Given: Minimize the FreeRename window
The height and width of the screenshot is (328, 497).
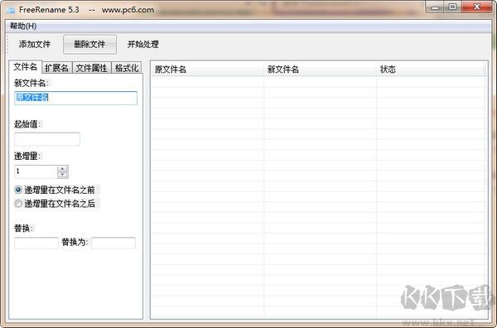Looking at the screenshot, I should (x=435, y=7).
